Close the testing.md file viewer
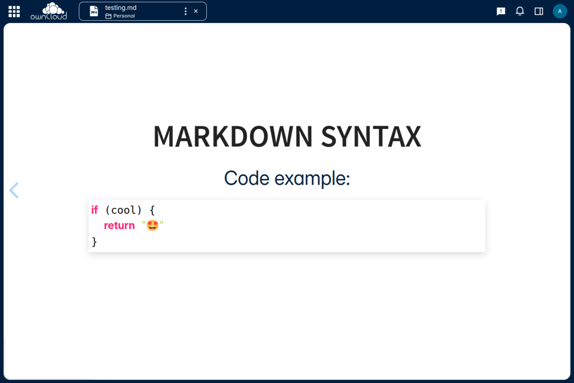This screenshot has width=574, height=383. (x=196, y=11)
